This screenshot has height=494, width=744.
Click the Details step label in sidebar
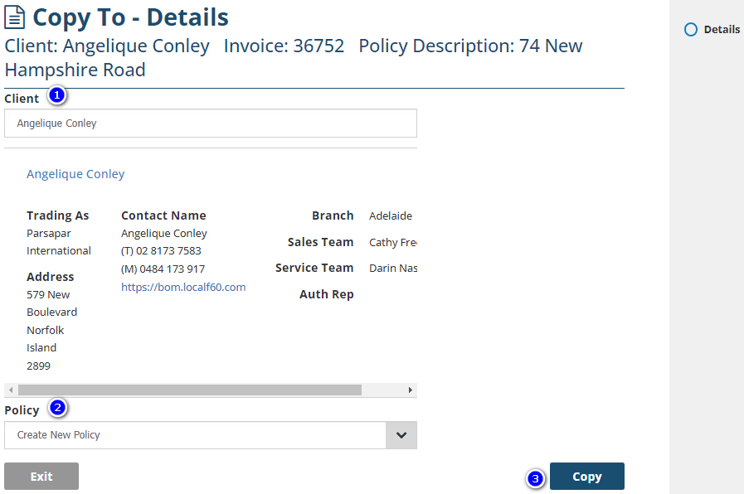722,29
